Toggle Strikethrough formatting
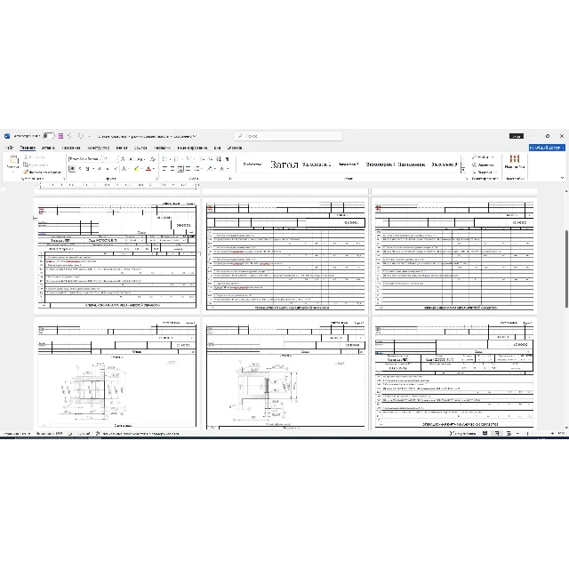The height and width of the screenshot is (569, 569). 99,169
